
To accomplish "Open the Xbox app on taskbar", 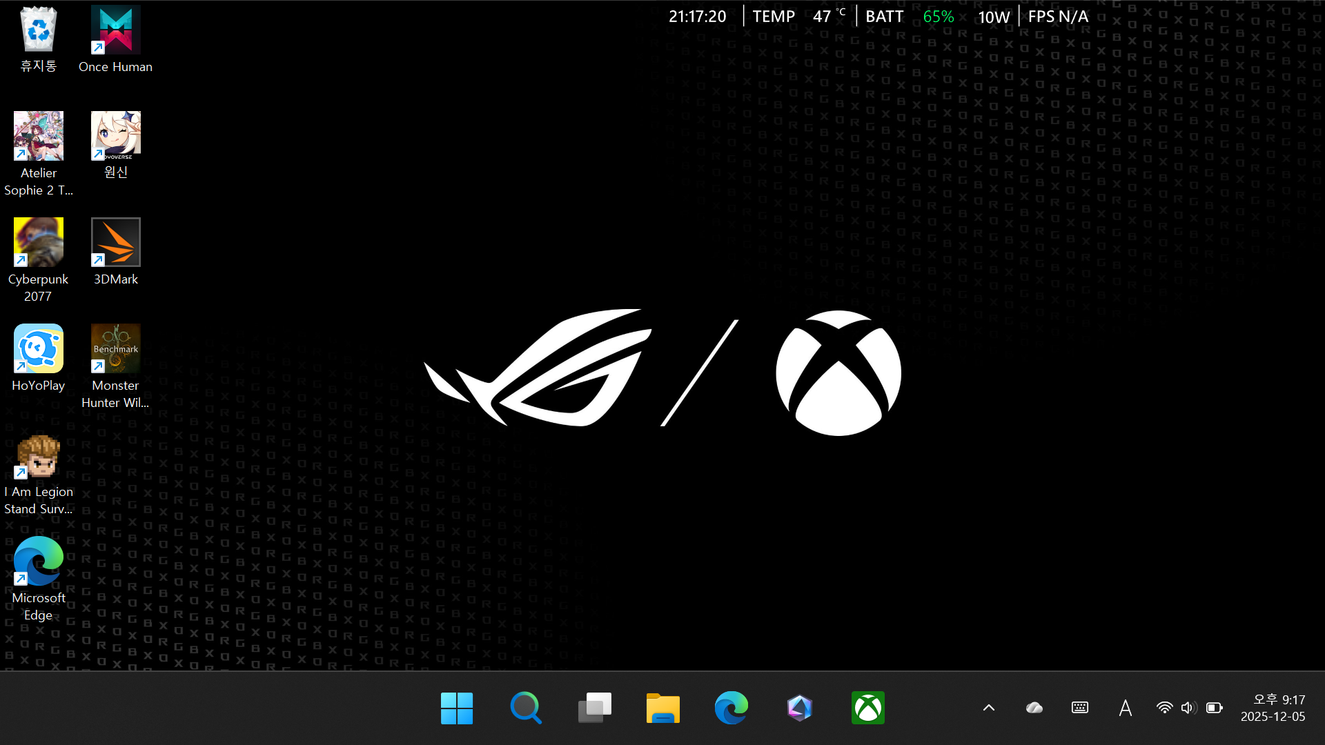I will (867, 708).
